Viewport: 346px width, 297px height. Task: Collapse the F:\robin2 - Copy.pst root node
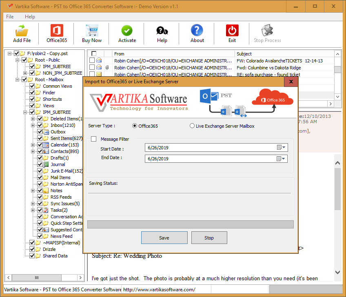[9, 53]
